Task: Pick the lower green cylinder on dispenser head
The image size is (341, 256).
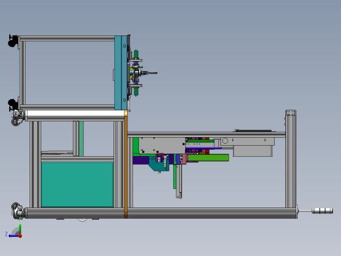Action: (136, 91)
